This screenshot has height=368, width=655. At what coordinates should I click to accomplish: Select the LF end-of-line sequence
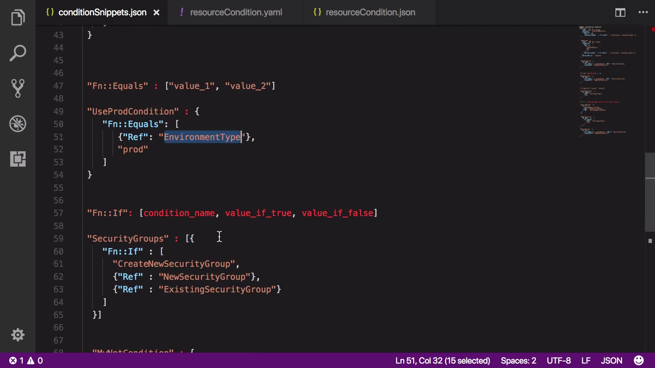586,361
